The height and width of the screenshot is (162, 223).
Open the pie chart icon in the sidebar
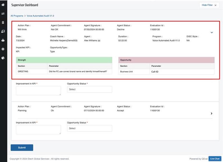tap(3, 58)
